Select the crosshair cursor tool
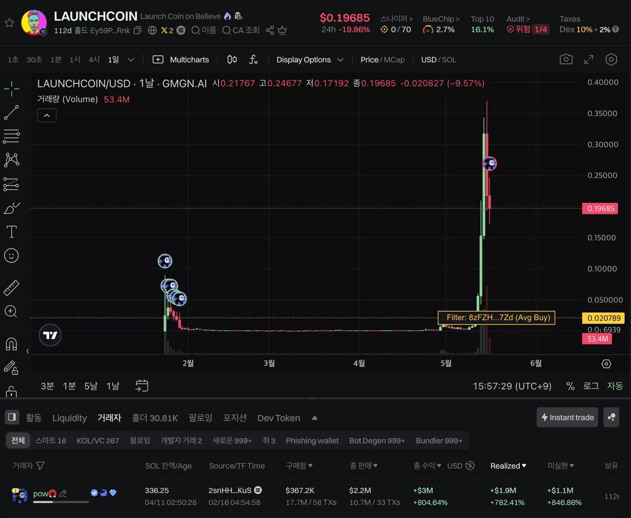 click(11, 89)
